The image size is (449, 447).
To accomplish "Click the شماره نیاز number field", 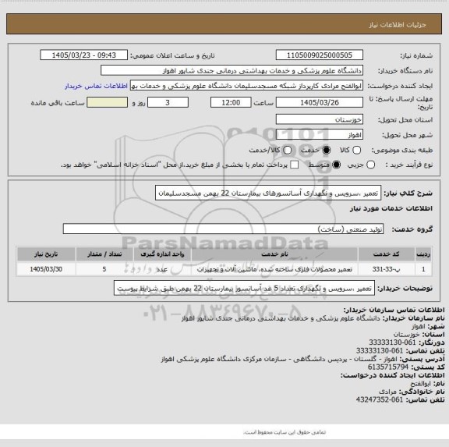I will (320, 55).
